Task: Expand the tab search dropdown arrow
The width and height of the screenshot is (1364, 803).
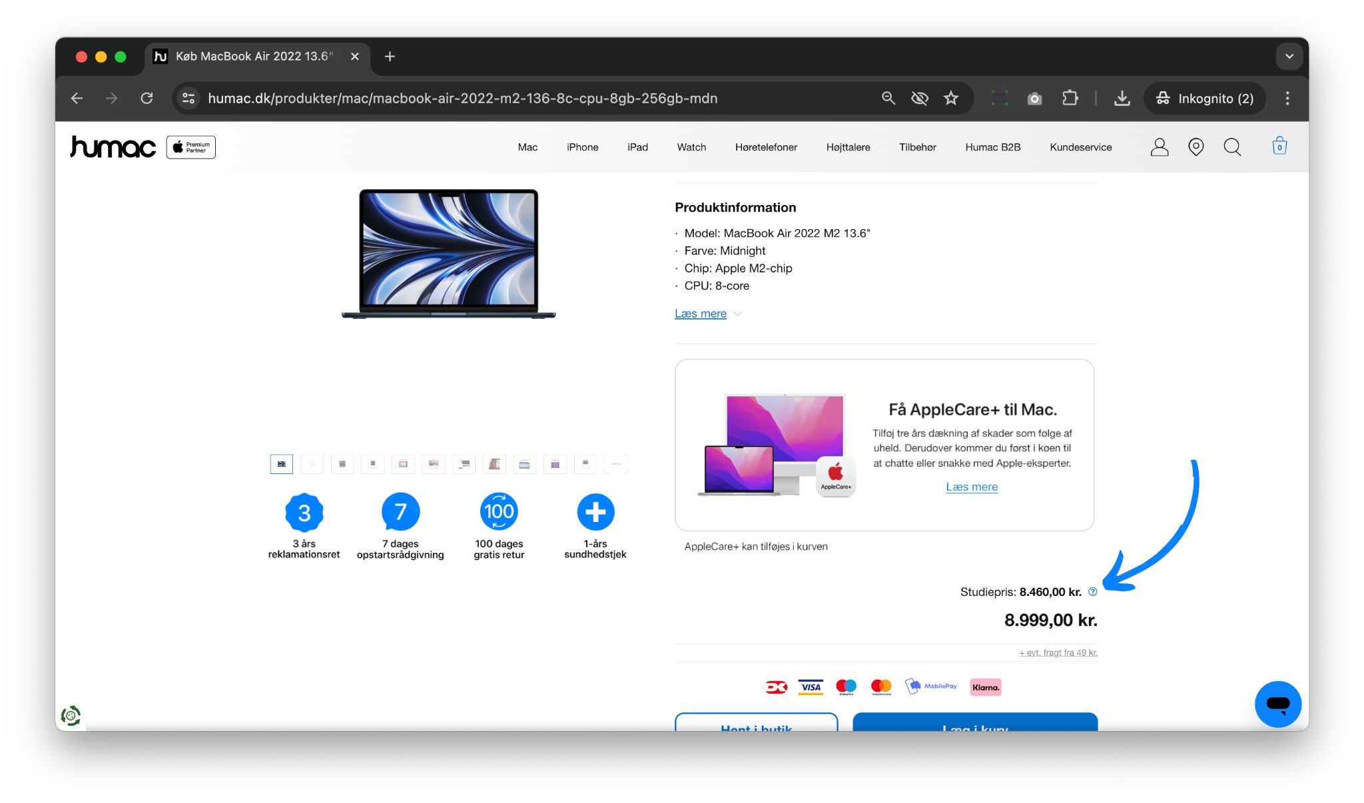Action: click(1289, 57)
